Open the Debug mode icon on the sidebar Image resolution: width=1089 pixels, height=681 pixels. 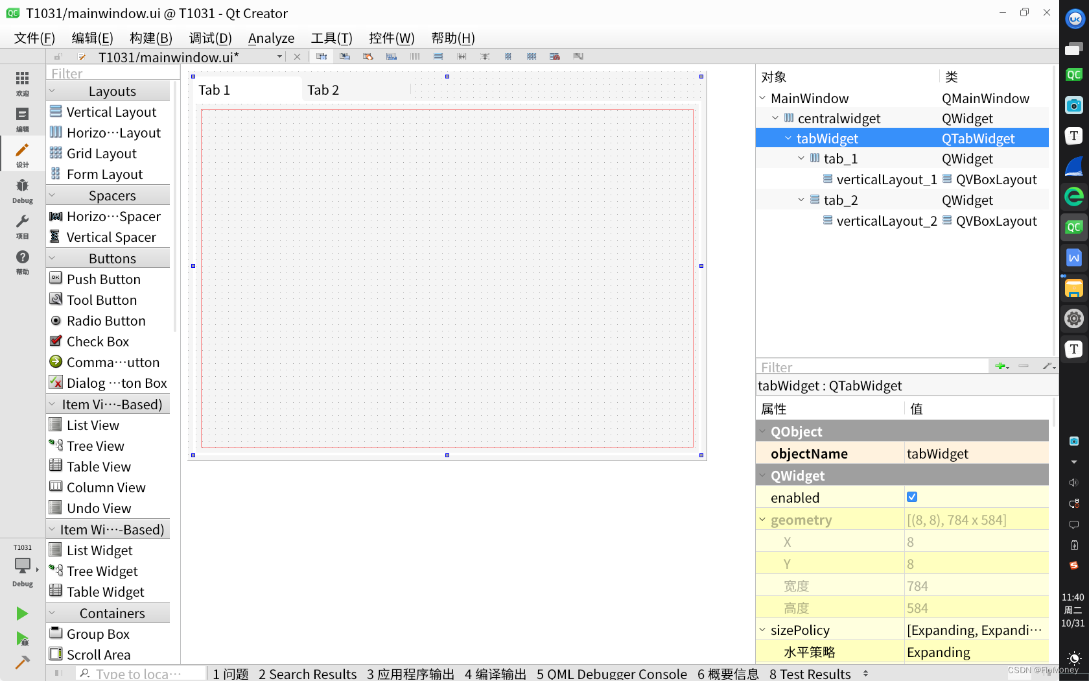coord(22,190)
